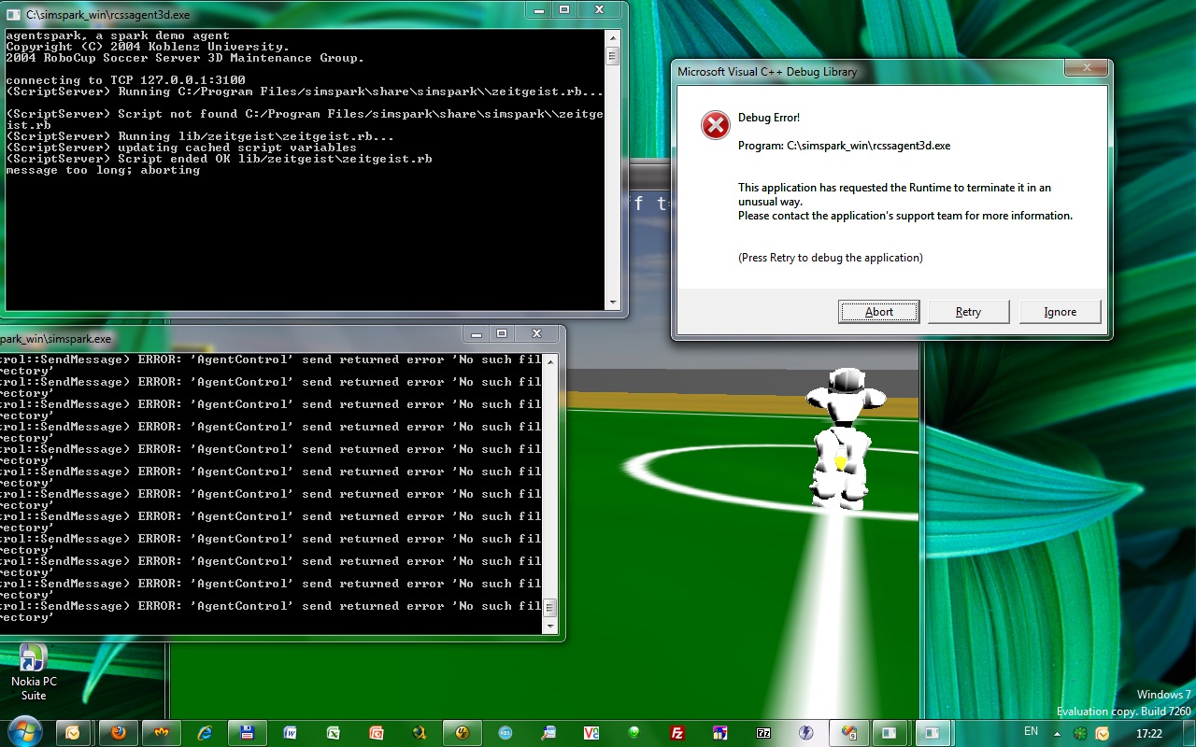Open the EN language selector in the taskbar
The height and width of the screenshot is (747, 1196).
[x=1031, y=731]
